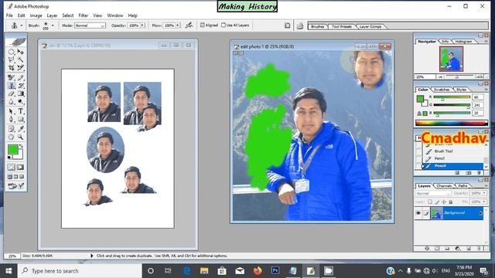The image size is (495, 278).
Task: Select the Eyedropper tool
Action: point(21,129)
